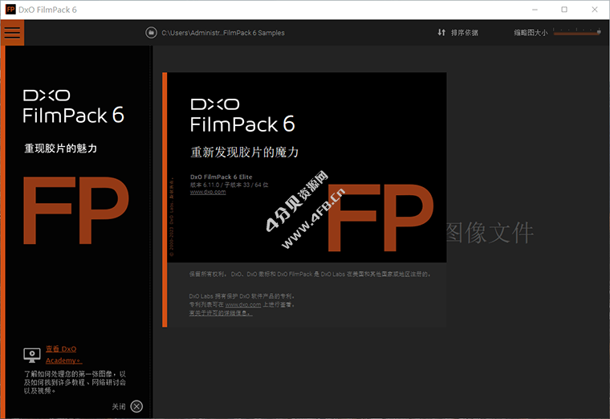
Task: Click the DxO FilmPack 6 logo in left panel
Action: (x=74, y=105)
